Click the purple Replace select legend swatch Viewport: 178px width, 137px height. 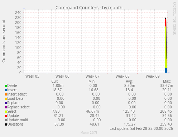[6, 107]
